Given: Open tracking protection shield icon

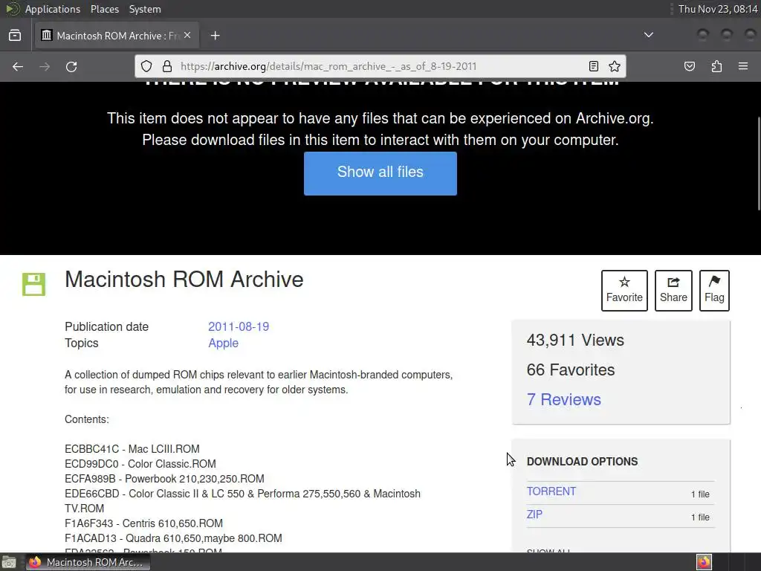Looking at the screenshot, I should 146,66.
